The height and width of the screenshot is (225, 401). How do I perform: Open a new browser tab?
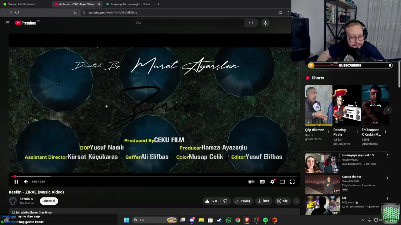[x=158, y=4]
